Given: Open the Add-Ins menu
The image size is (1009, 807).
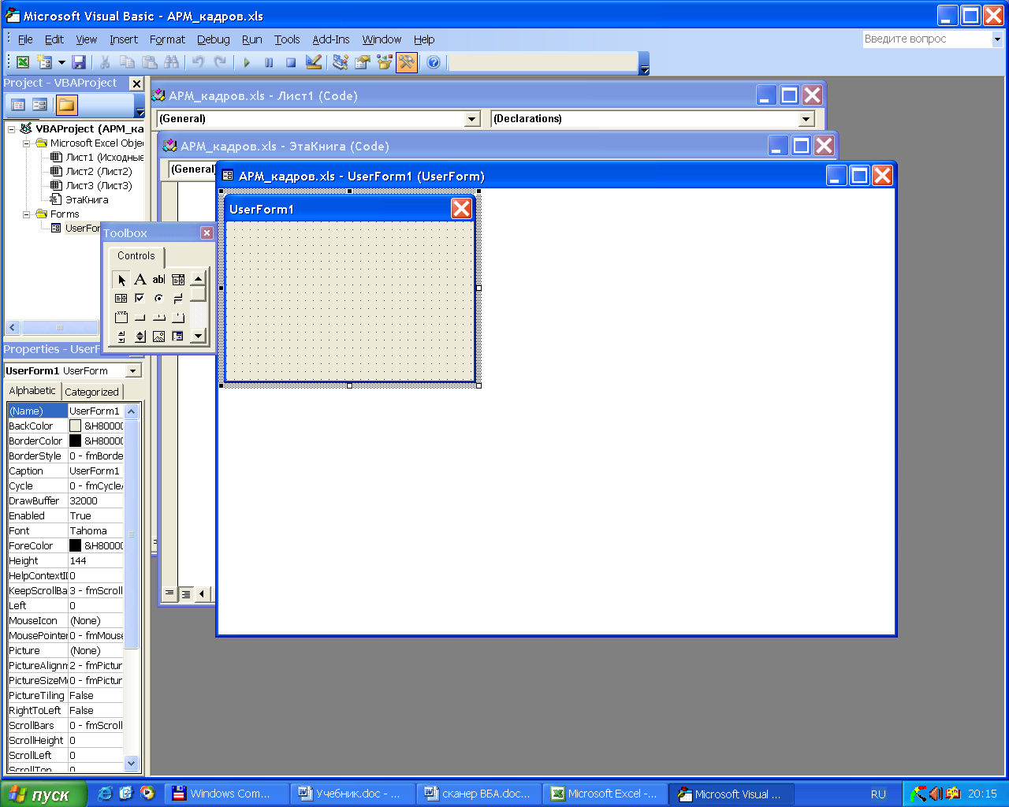Looking at the screenshot, I should [331, 39].
